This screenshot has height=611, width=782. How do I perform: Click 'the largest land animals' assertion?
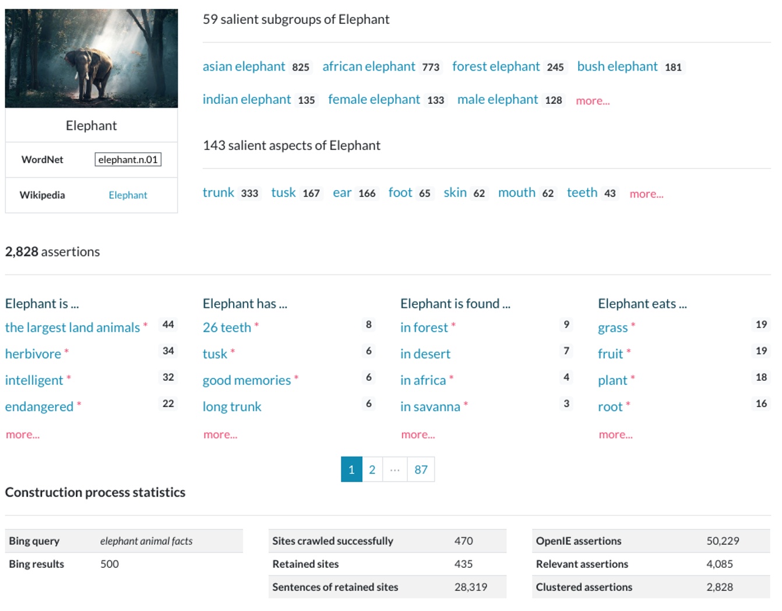[x=72, y=328]
